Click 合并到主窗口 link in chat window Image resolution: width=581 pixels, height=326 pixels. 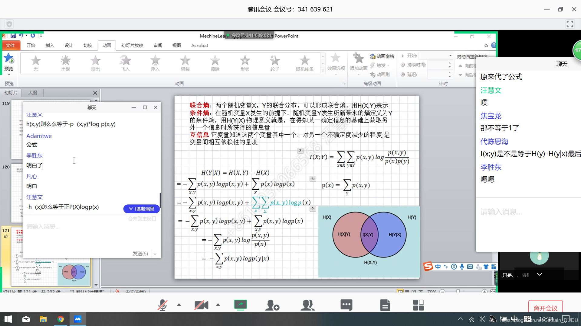[x=142, y=219]
